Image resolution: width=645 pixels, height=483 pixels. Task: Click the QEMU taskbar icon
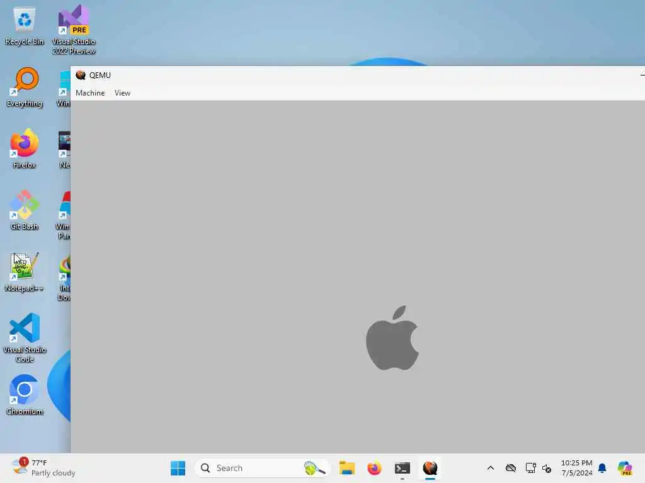click(430, 468)
